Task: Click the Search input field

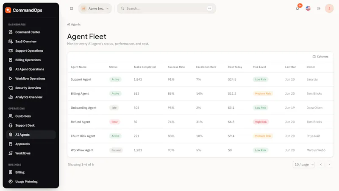Action: (166, 8)
